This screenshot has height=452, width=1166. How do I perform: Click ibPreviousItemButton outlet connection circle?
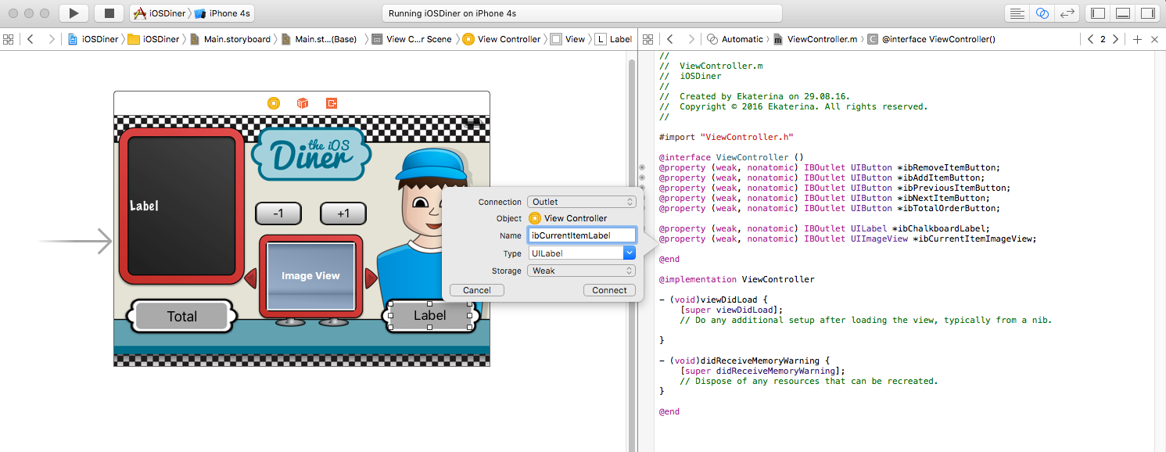pyautogui.click(x=643, y=188)
